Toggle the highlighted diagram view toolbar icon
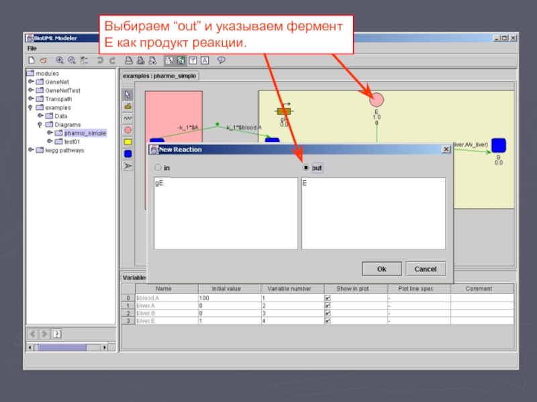The image size is (537, 402). 169,60
